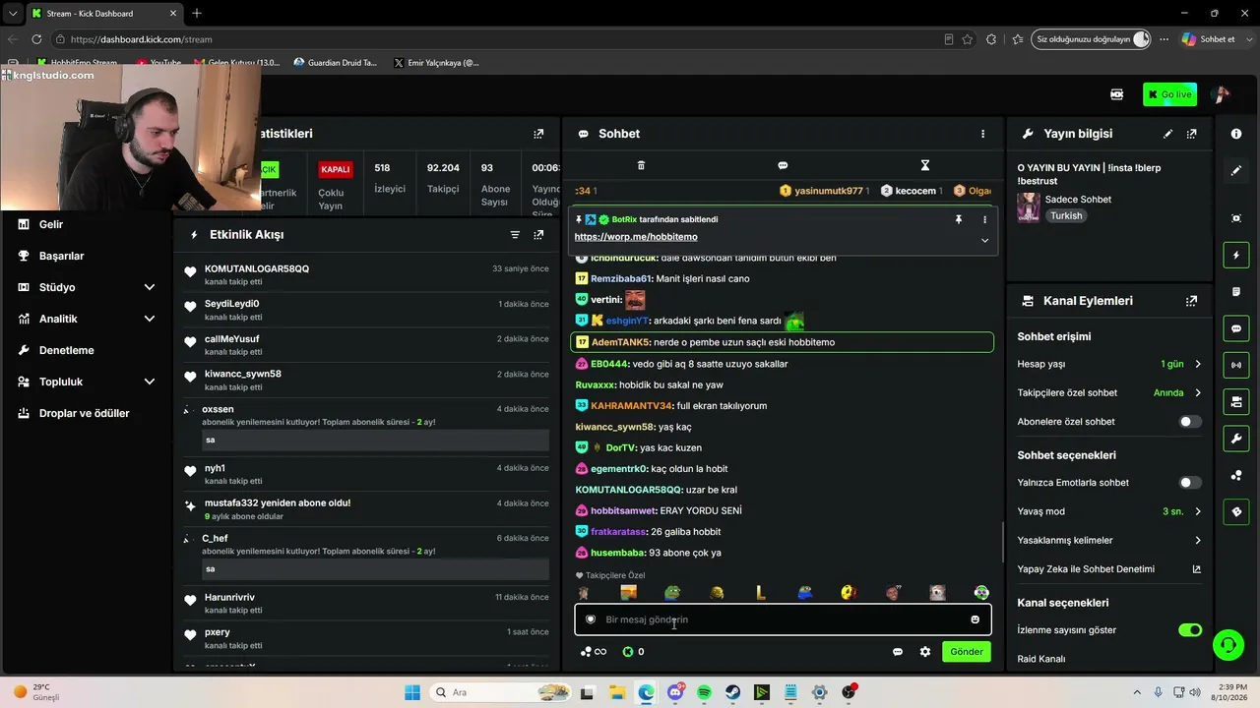Open the Etkinlik Akışı filter icon

pos(515,235)
